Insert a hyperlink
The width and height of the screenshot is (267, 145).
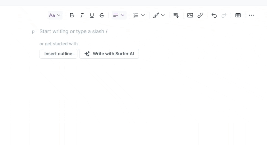(x=200, y=15)
